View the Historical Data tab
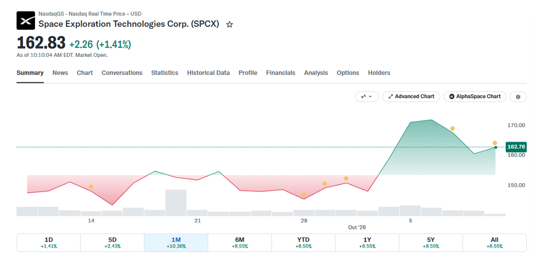Viewport: 535px width, 256px height. (208, 73)
